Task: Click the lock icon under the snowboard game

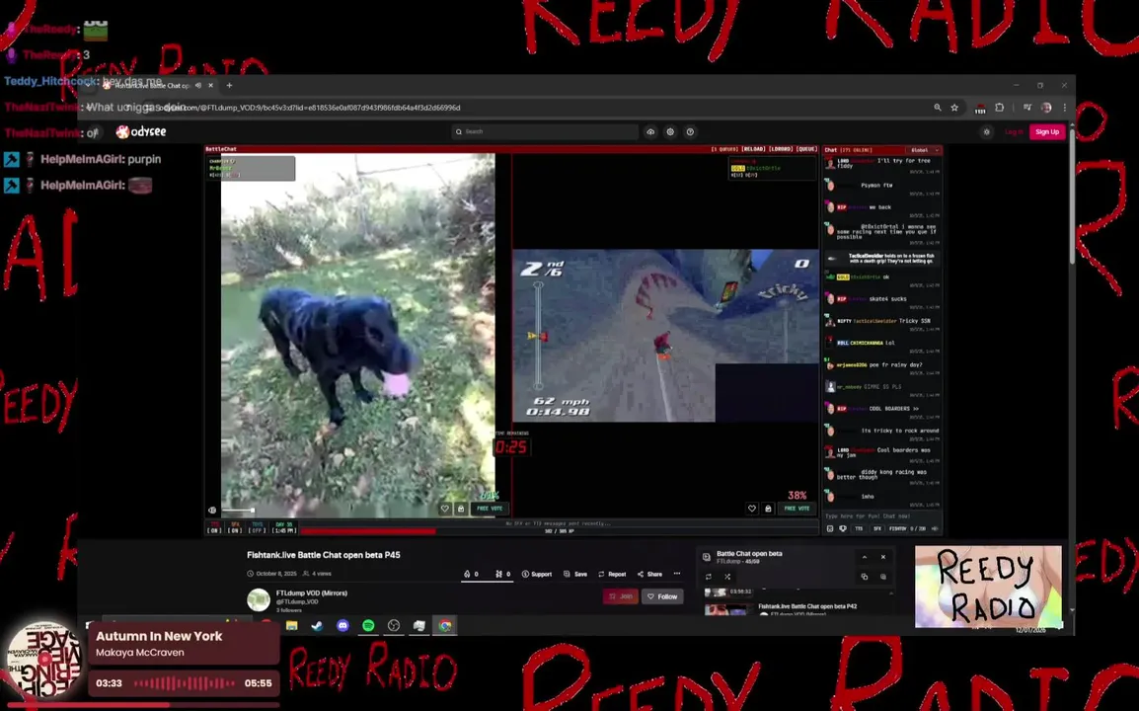Action: tap(768, 509)
